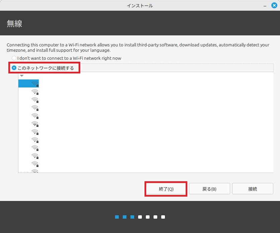Image resolution: width=280 pixels, height=233 pixels.
Task: Click the インストール title bar
Action: [x=139, y=5]
